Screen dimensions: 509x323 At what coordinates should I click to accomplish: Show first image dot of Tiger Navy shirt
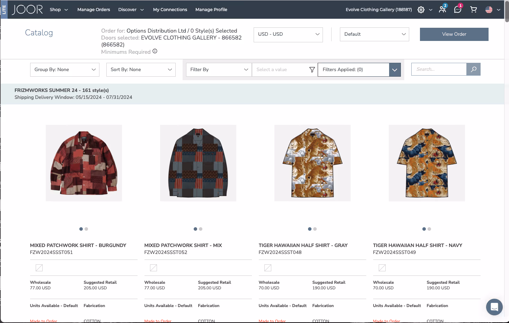[424, 229]
